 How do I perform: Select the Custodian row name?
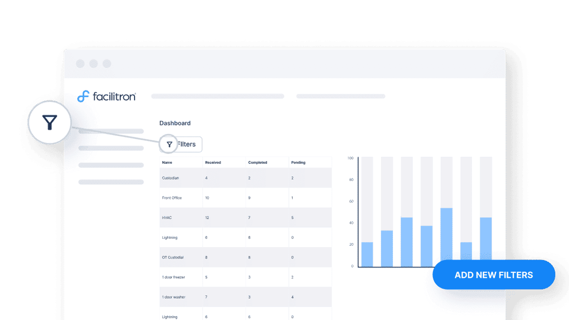(x=171, y=178)
